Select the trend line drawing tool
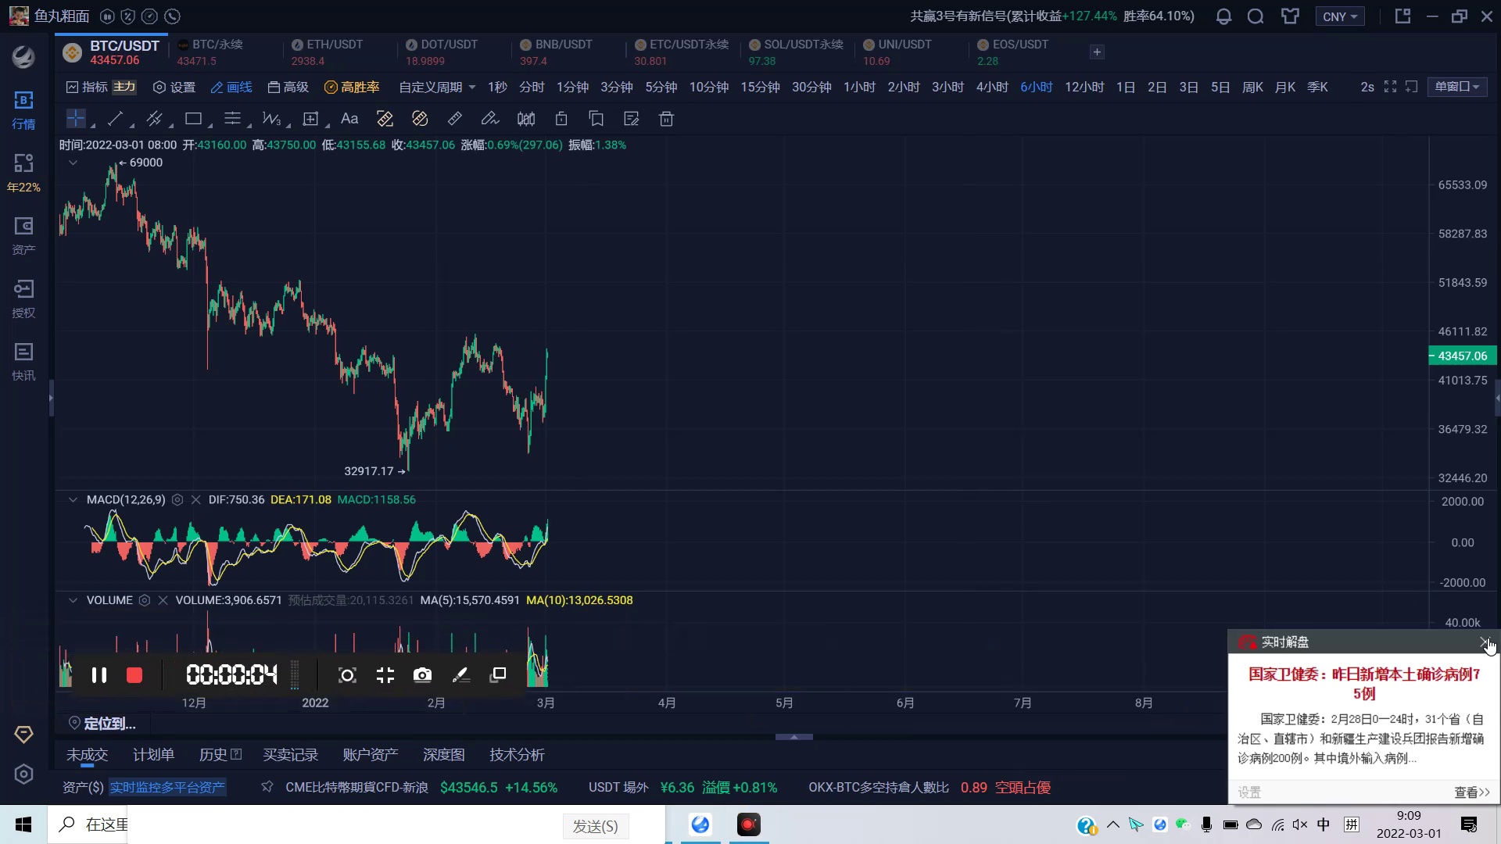The height and width of the screenshot is (844, 1501). (115, 119)
